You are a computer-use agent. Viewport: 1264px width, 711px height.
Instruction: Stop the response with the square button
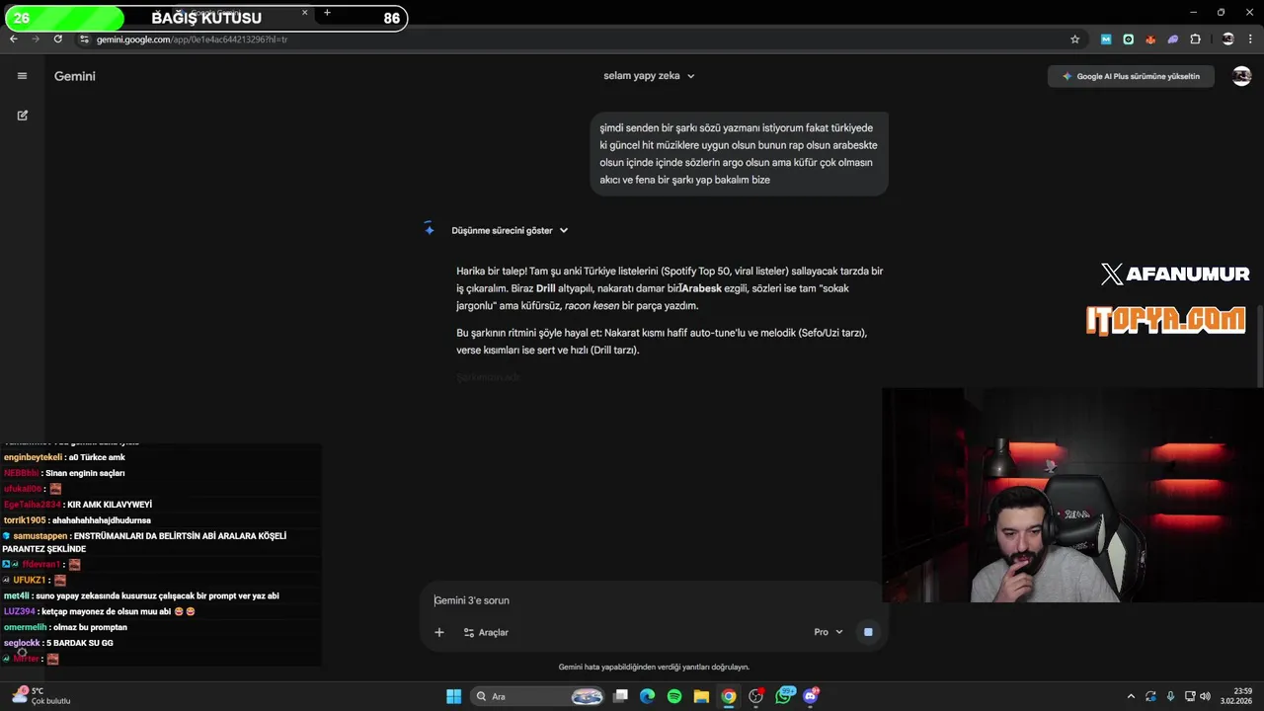[868, 632]
